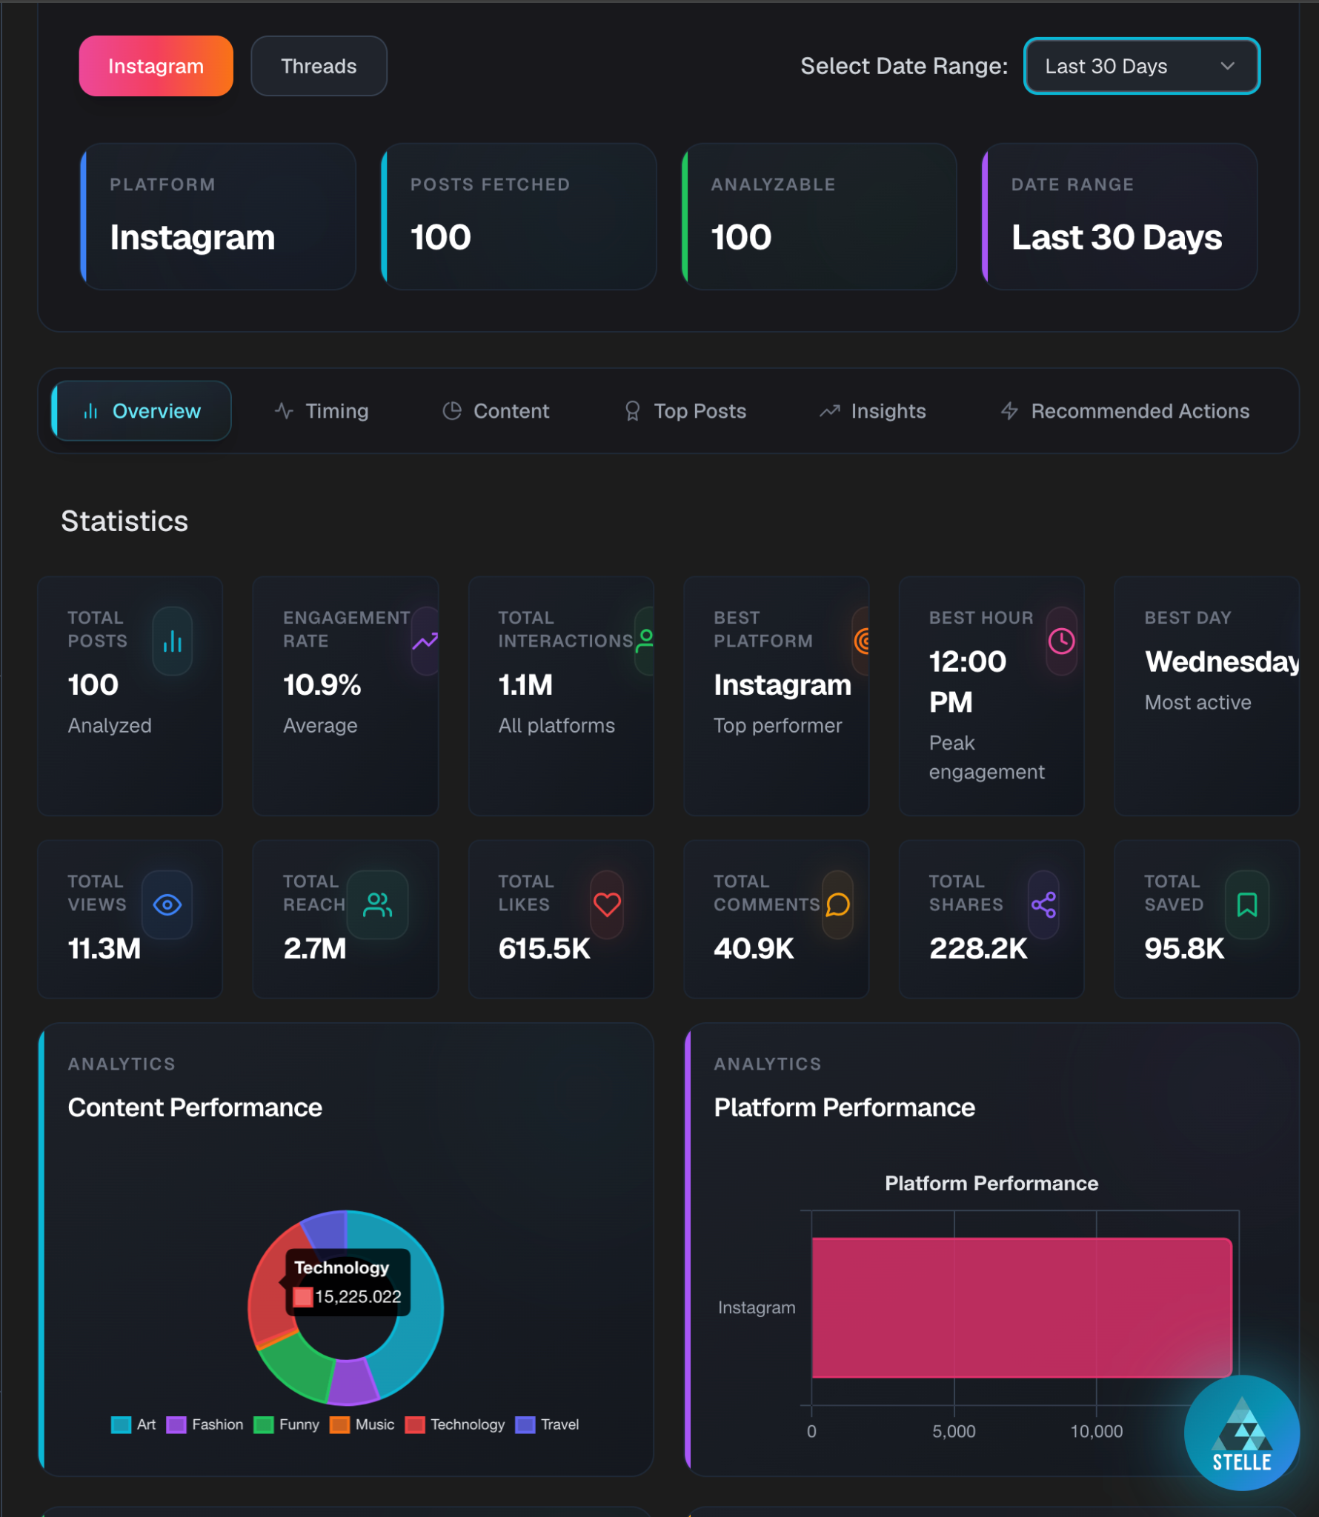
Task: Click the 1.1M total interactions value
Action: 525,685
